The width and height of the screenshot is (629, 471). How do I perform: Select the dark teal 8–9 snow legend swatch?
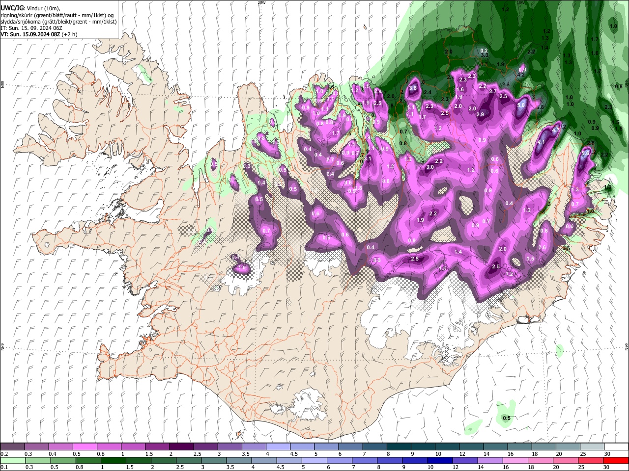(399, 446)
